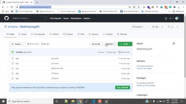
Task: Open the Wordpress Site Hac... bookmark
Action: pos(87,11)
